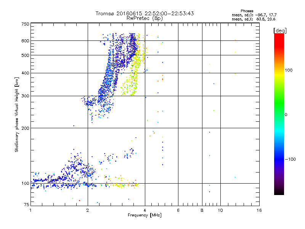Screen dimensions: 305x229
Task: Click the '[deg]' colorbar unit label
Action: 280,31
